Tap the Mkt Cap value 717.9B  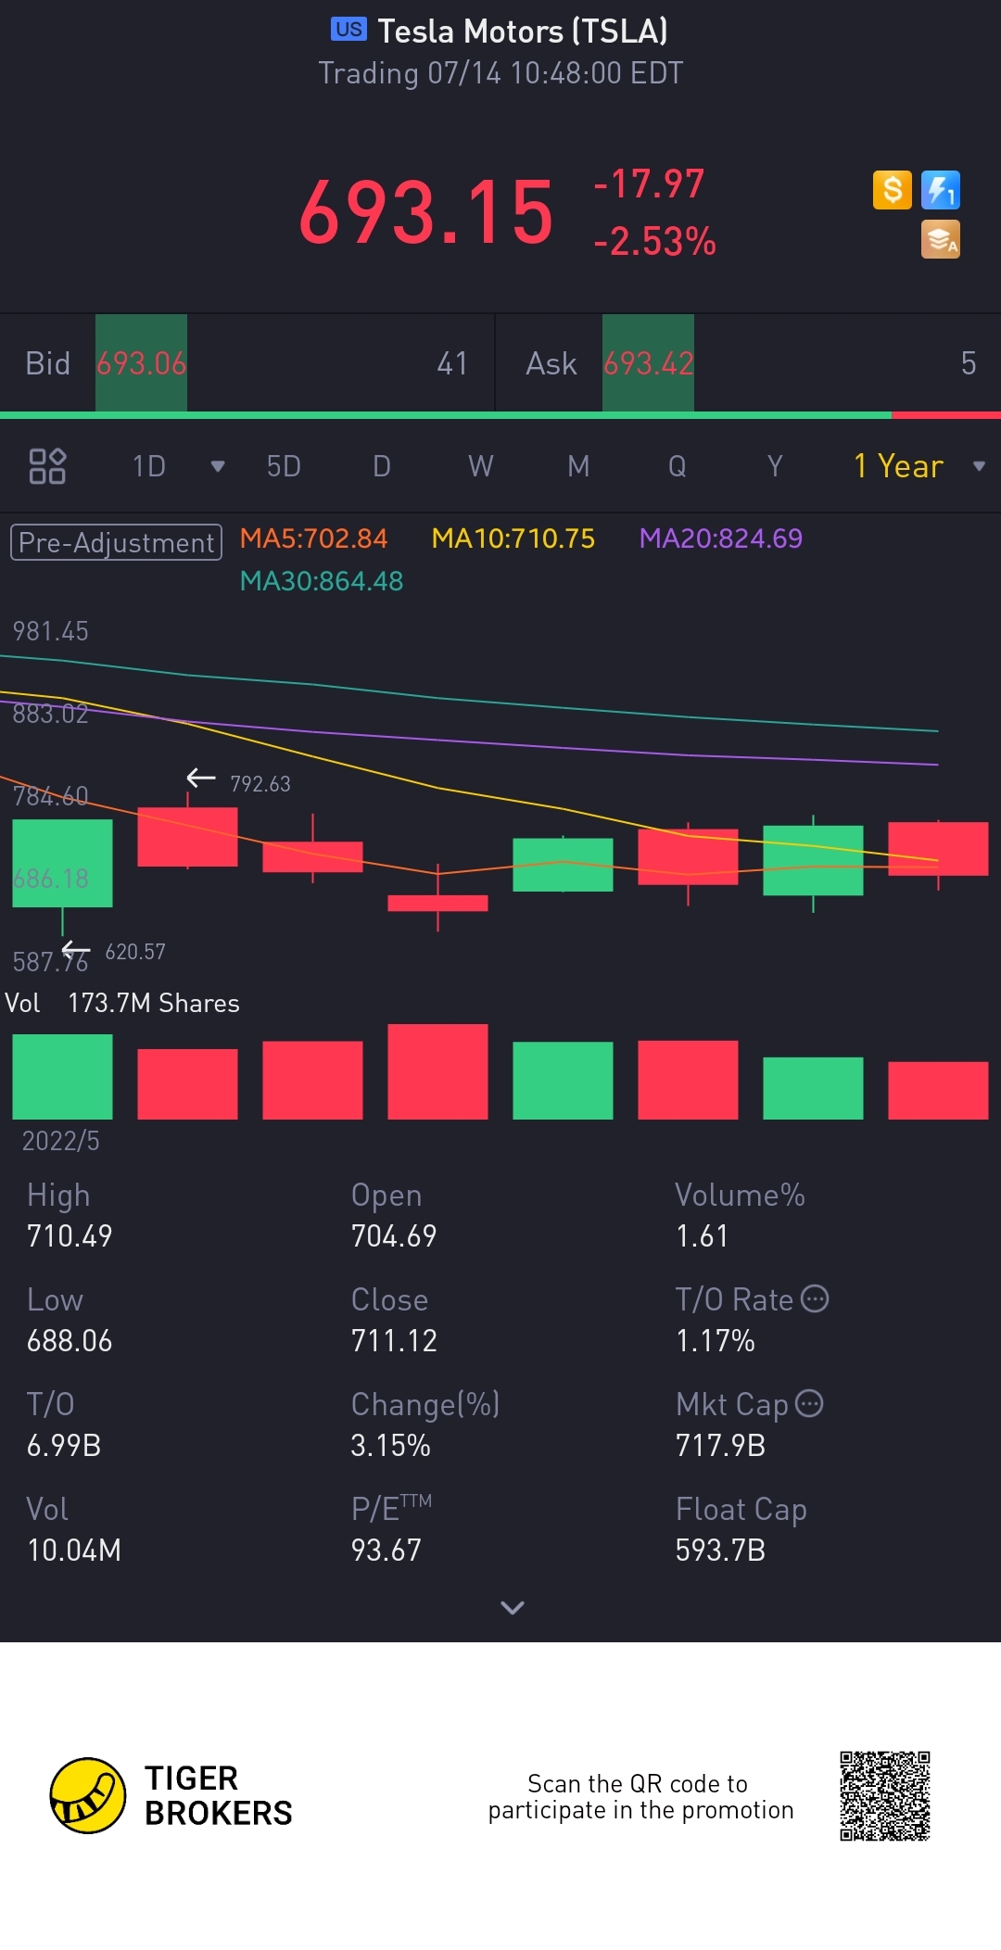[x=720, y=1446]
